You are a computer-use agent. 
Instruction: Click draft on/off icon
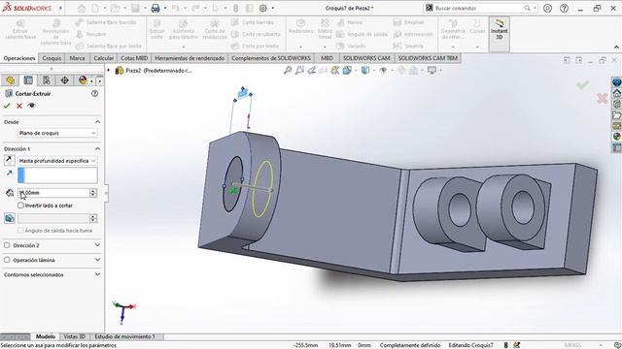pyautogui.click(x=10, y=218)
